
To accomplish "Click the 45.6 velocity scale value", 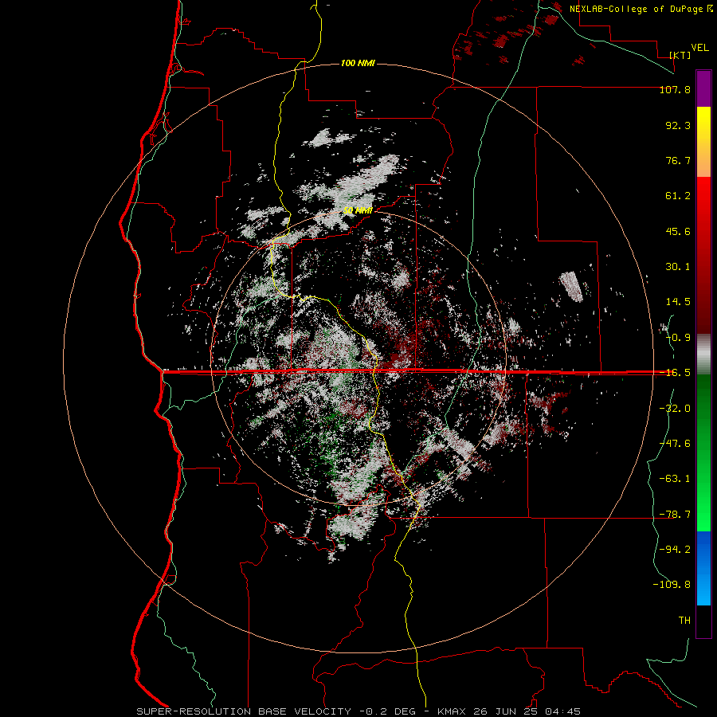I will point(678,231).
